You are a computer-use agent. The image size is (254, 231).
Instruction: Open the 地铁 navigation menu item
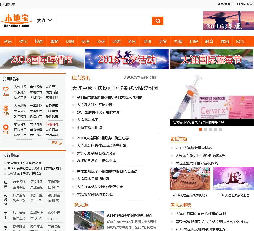point(147,41)
